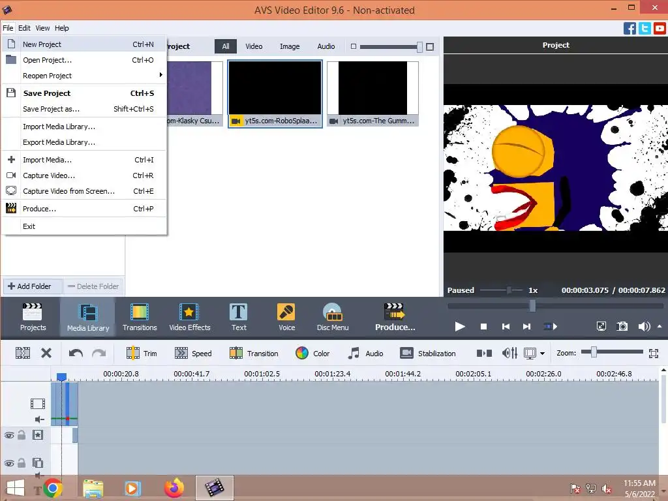668x501 pixels.
Task: Select Capture Video... menu entry
Action: tap(84, 175)
